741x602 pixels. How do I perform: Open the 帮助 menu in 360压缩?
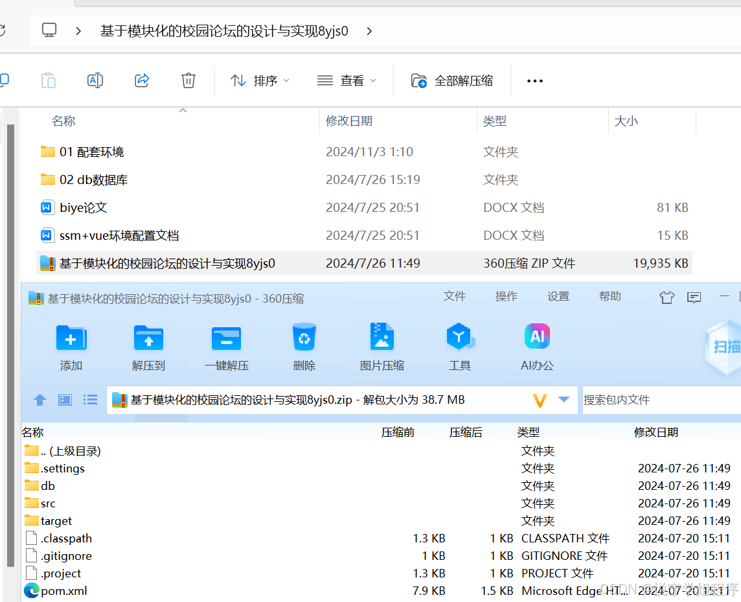click(x=610, y=297)
